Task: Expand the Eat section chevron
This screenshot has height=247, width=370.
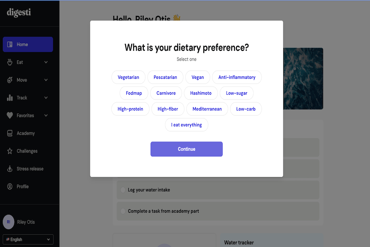Action: 46,62
